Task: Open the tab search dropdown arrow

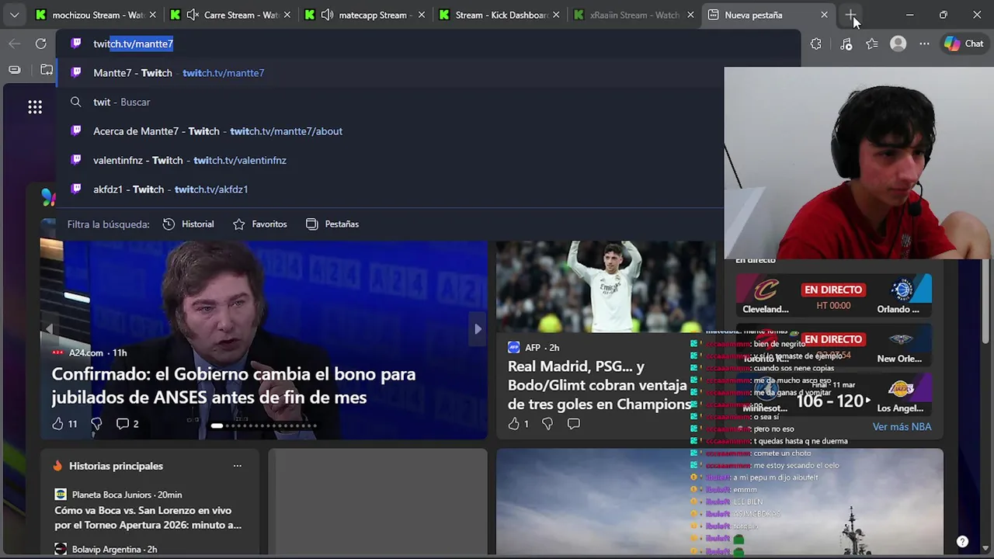Action: click(x=14, y=15)
